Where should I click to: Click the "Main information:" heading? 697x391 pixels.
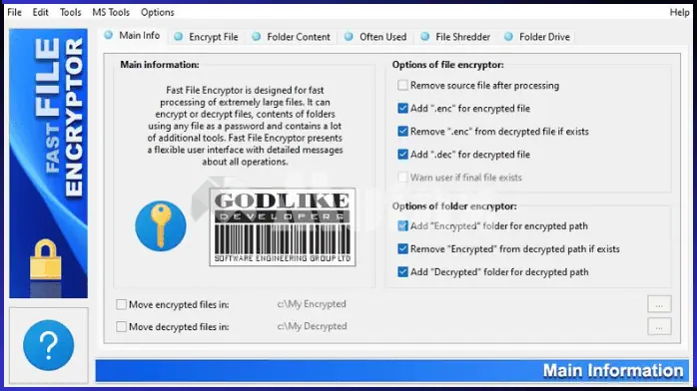160,65
